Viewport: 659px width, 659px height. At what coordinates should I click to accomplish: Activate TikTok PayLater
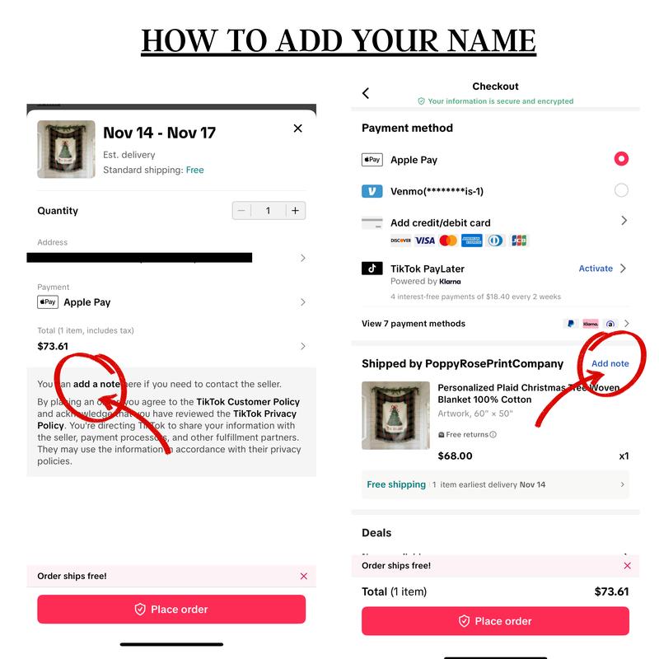[596, 269]
